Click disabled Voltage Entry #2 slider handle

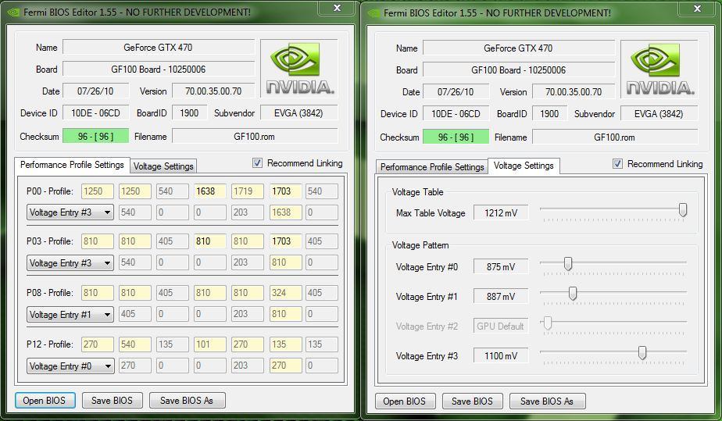pyautogui.click(x=548, y=323)
